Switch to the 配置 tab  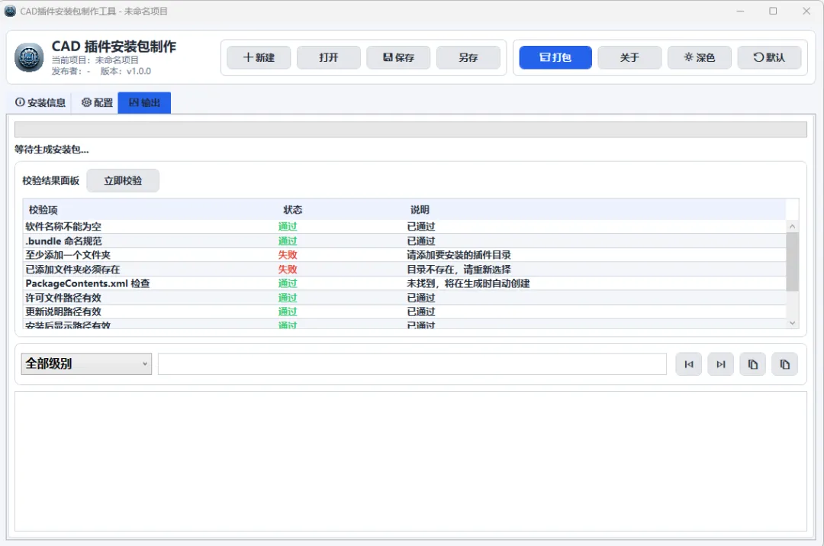[x=97, y=102]
